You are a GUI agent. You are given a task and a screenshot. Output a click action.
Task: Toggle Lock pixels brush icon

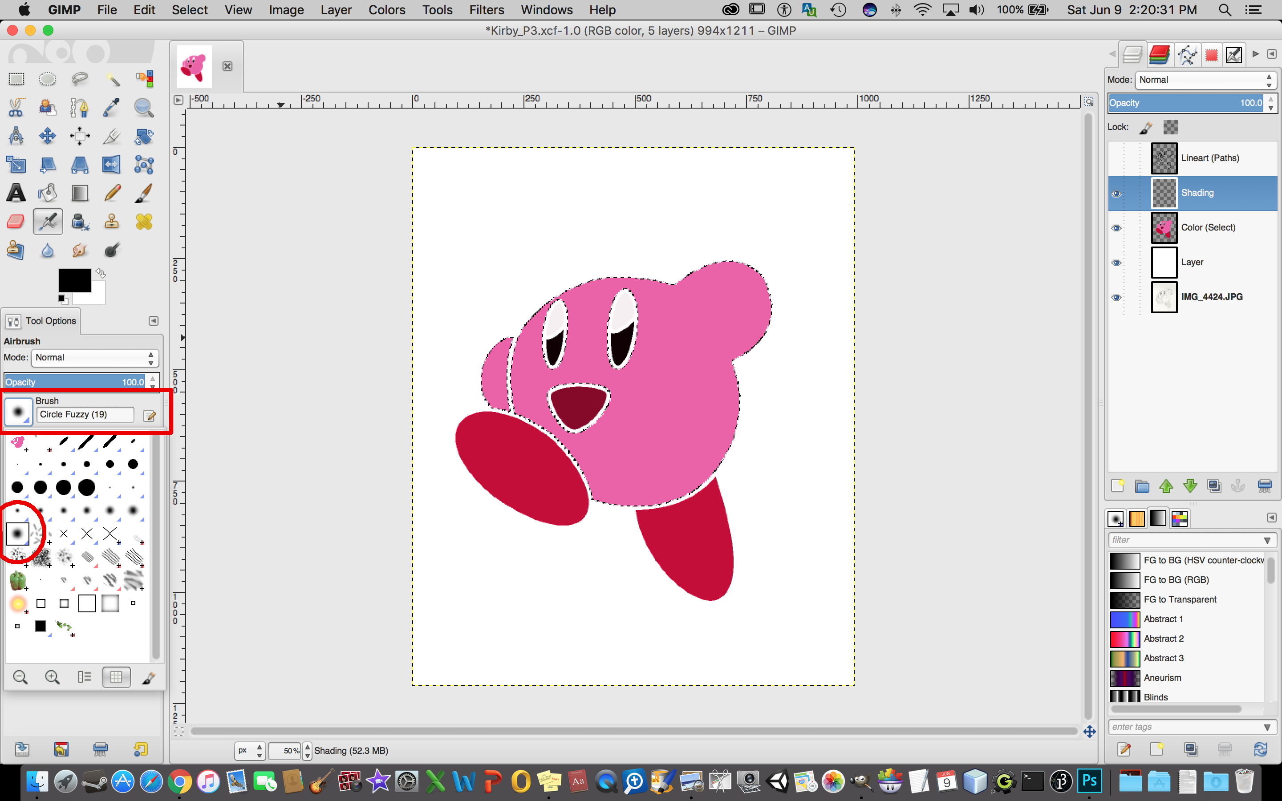click(1146, 128)
